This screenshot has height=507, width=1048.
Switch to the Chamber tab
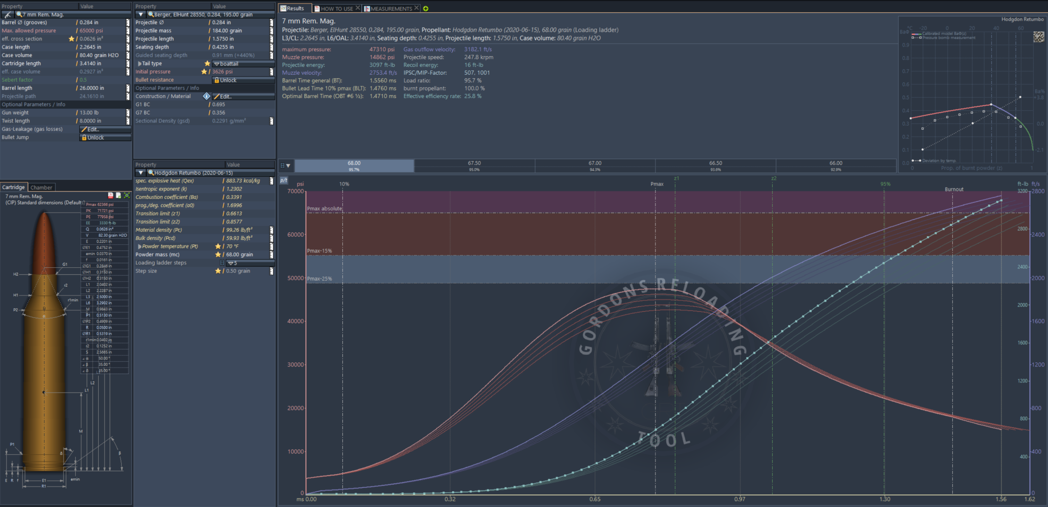pyautogui.click(x=41, y=188)
